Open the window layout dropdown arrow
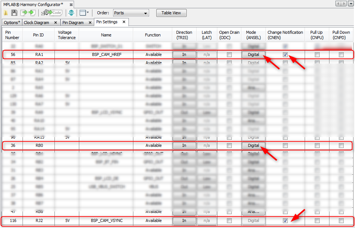Screen dimensions: 355x228 [88, 13]
